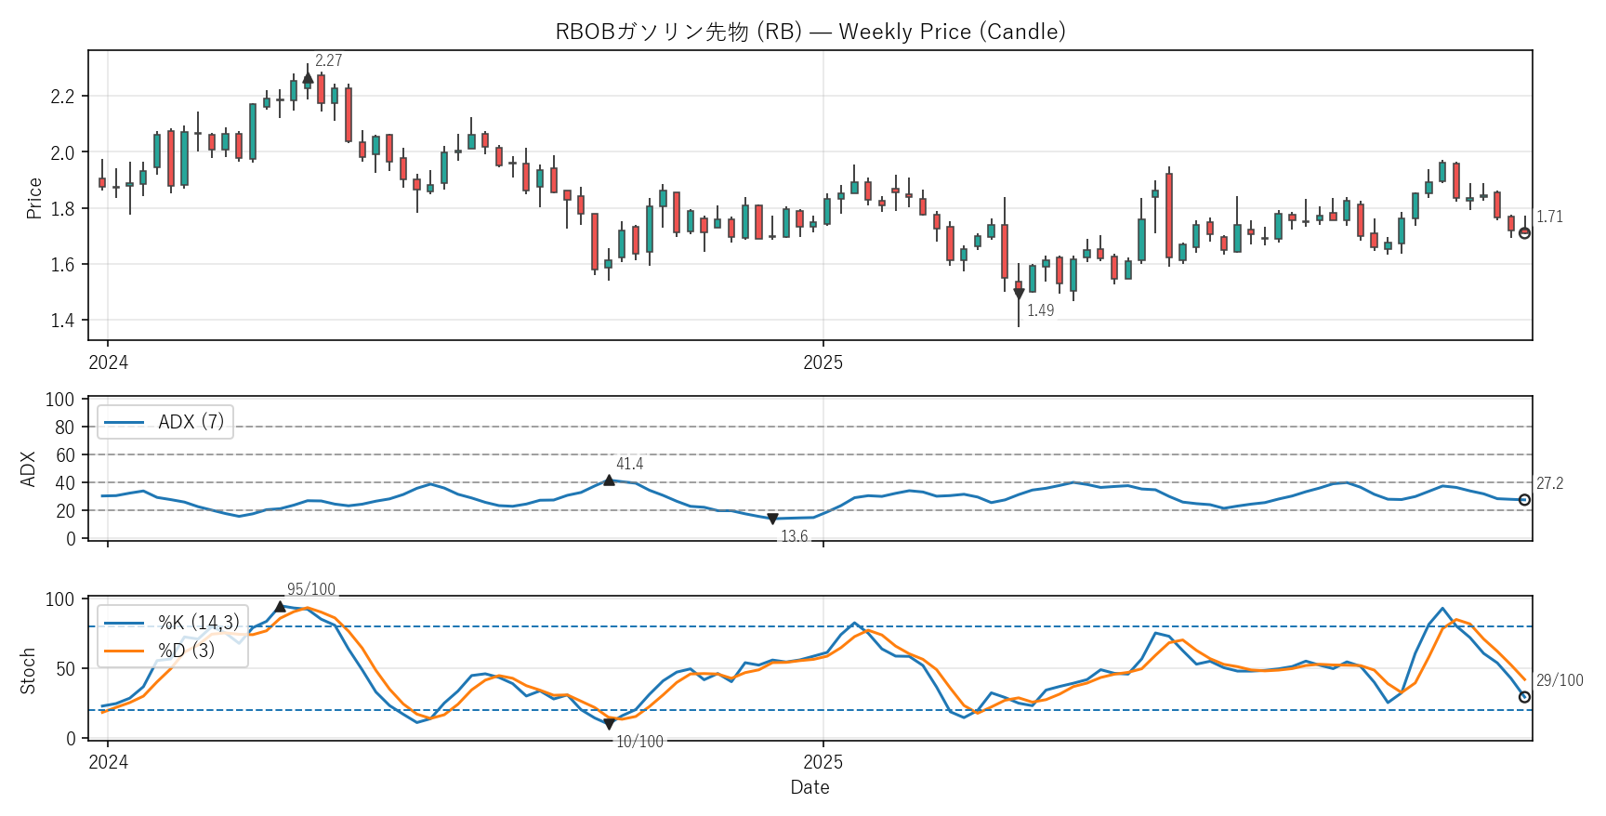
Task: Click the 2.2 tick on the price axis
Action: (x=62, y=97)
